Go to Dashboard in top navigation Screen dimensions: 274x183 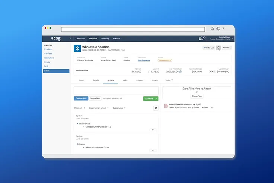(80, 39)
